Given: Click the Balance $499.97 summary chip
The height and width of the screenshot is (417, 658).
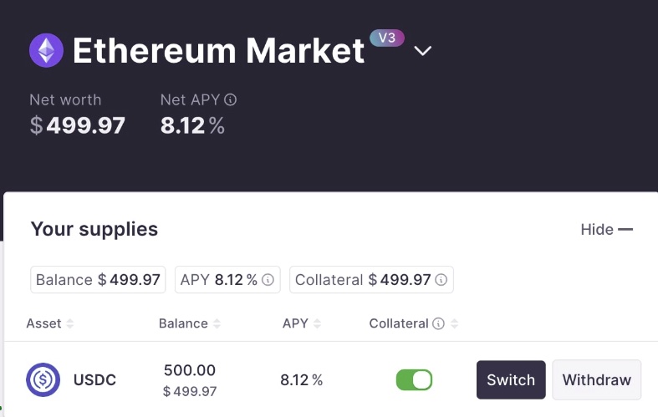Looking at the screenshot, I should 98,280.
